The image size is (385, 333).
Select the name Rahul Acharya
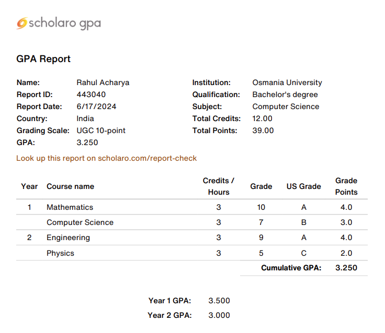coord(103,82)
